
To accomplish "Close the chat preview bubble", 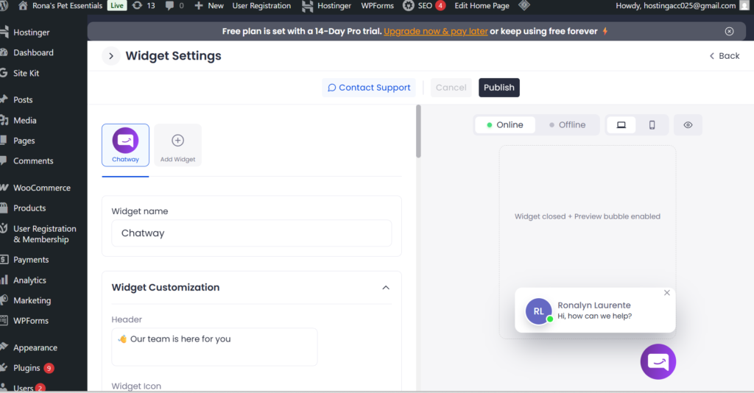I will pyautogui.click(x=667, y=293).
